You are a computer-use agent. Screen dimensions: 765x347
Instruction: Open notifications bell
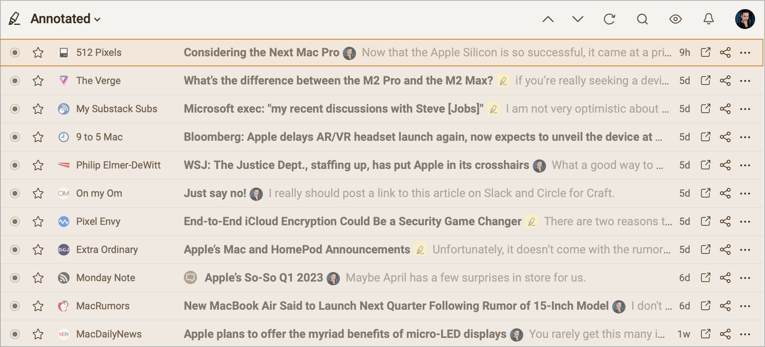pyautogui.click(x=709, y=19)
